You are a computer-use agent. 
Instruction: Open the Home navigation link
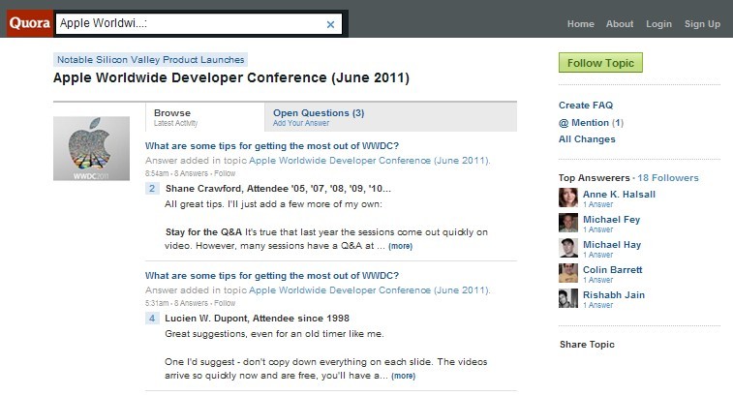coord(581,24)
